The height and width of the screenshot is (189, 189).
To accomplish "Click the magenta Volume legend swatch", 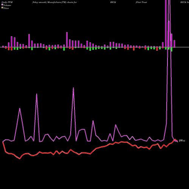I will pos(2,5).
